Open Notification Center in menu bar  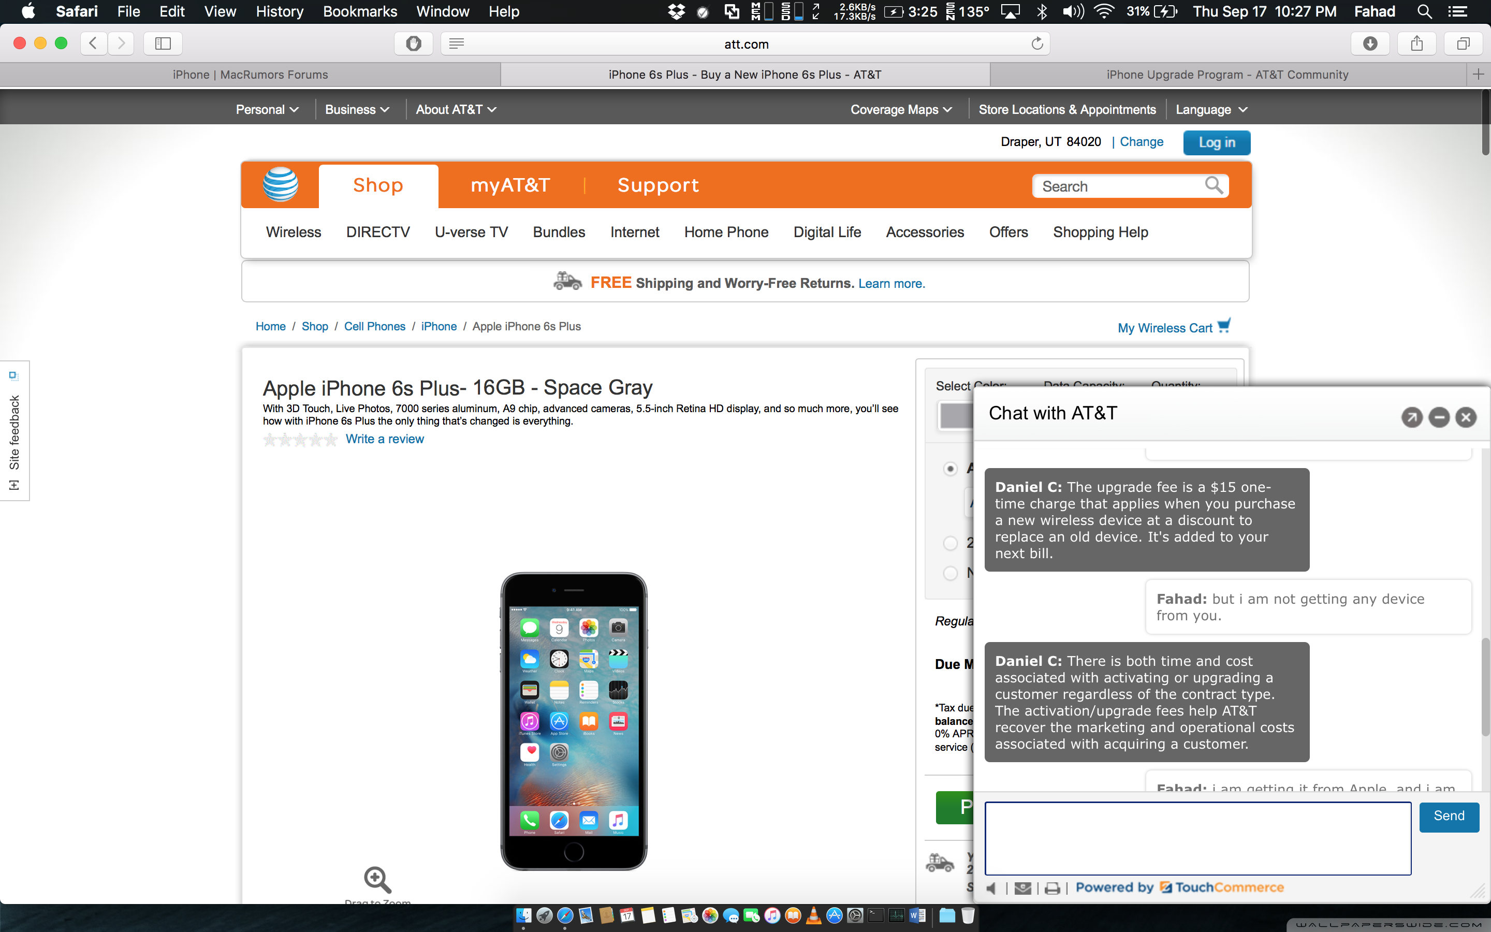(x=1457, y=12)
